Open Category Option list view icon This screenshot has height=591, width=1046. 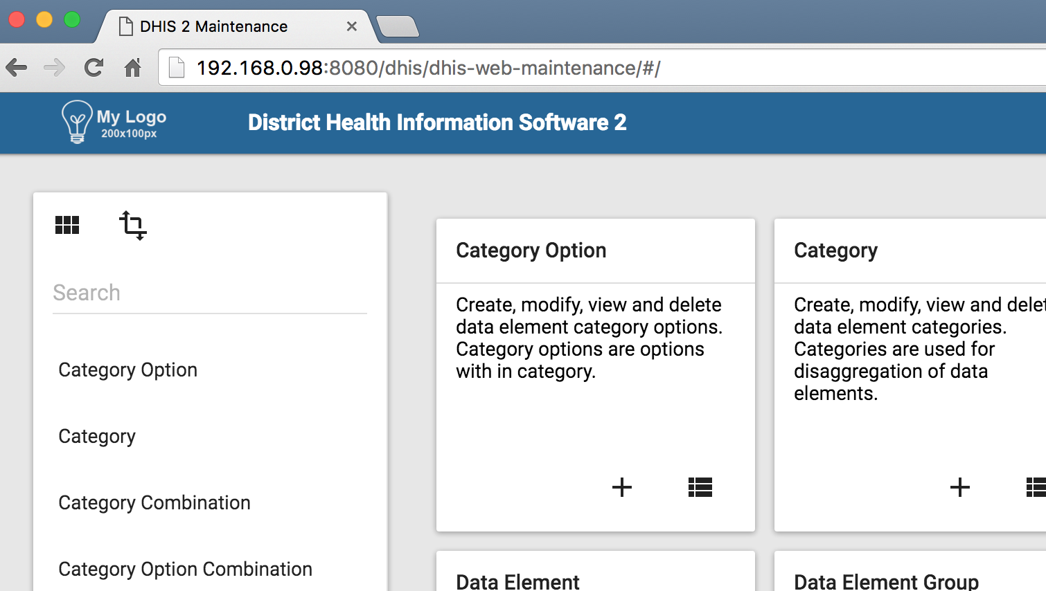click(x=700, y=487)
